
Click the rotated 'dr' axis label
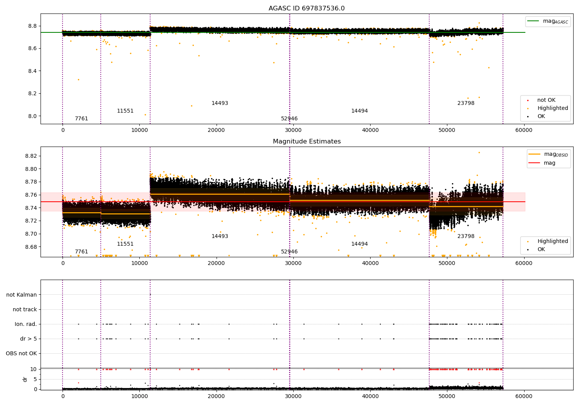tap(25, 379)
